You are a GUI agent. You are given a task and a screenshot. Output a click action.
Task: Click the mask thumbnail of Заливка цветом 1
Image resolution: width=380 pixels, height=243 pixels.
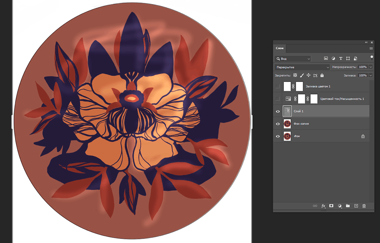click(299, 86)
